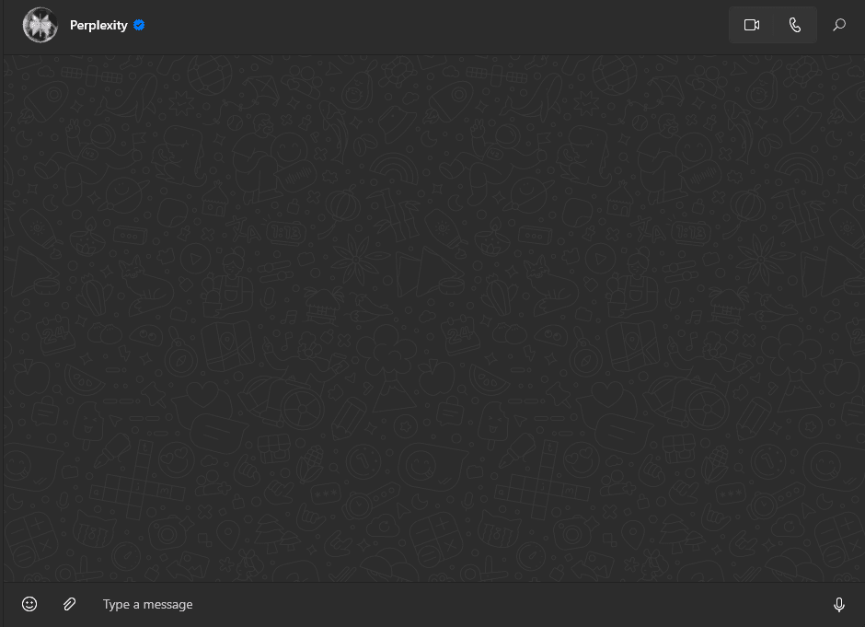Image resolution: width=865 pixels, height=627 pixels.
Task: Click the verified badge next to Perplexity
Action: pos(139,26)
